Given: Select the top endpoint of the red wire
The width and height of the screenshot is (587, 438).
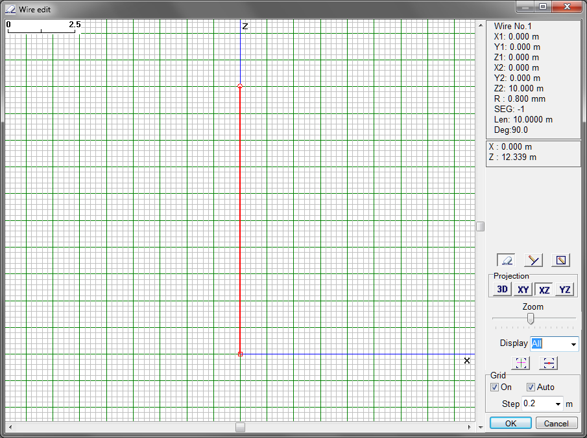Looking at the screenshot, I should [x=240, y=86].
